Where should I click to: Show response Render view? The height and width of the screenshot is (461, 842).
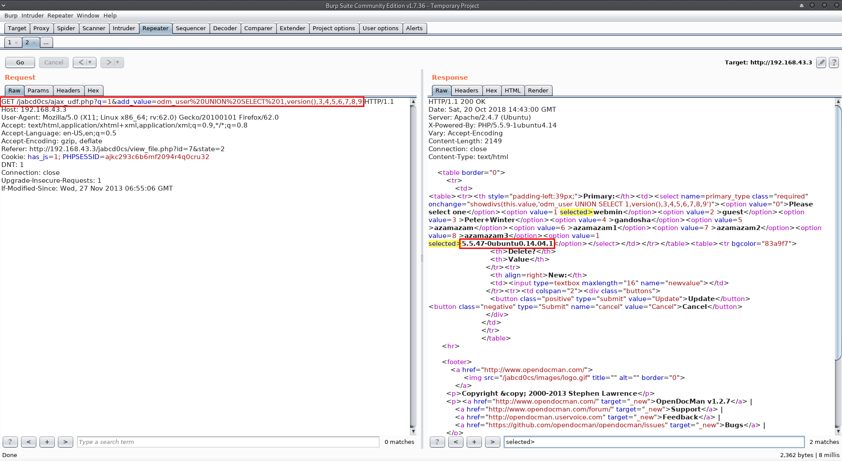[x=538, y=90]
